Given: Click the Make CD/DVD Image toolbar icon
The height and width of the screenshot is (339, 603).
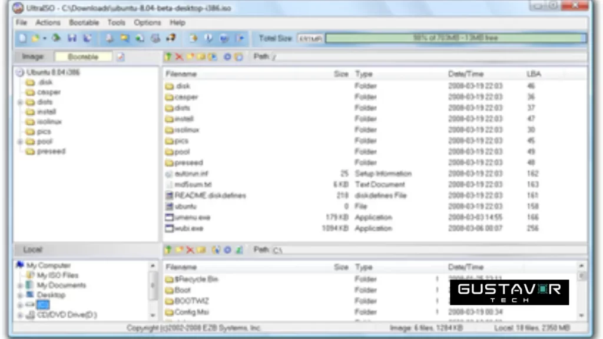Looking at the screenshot, I should click(x=110, y=38).
